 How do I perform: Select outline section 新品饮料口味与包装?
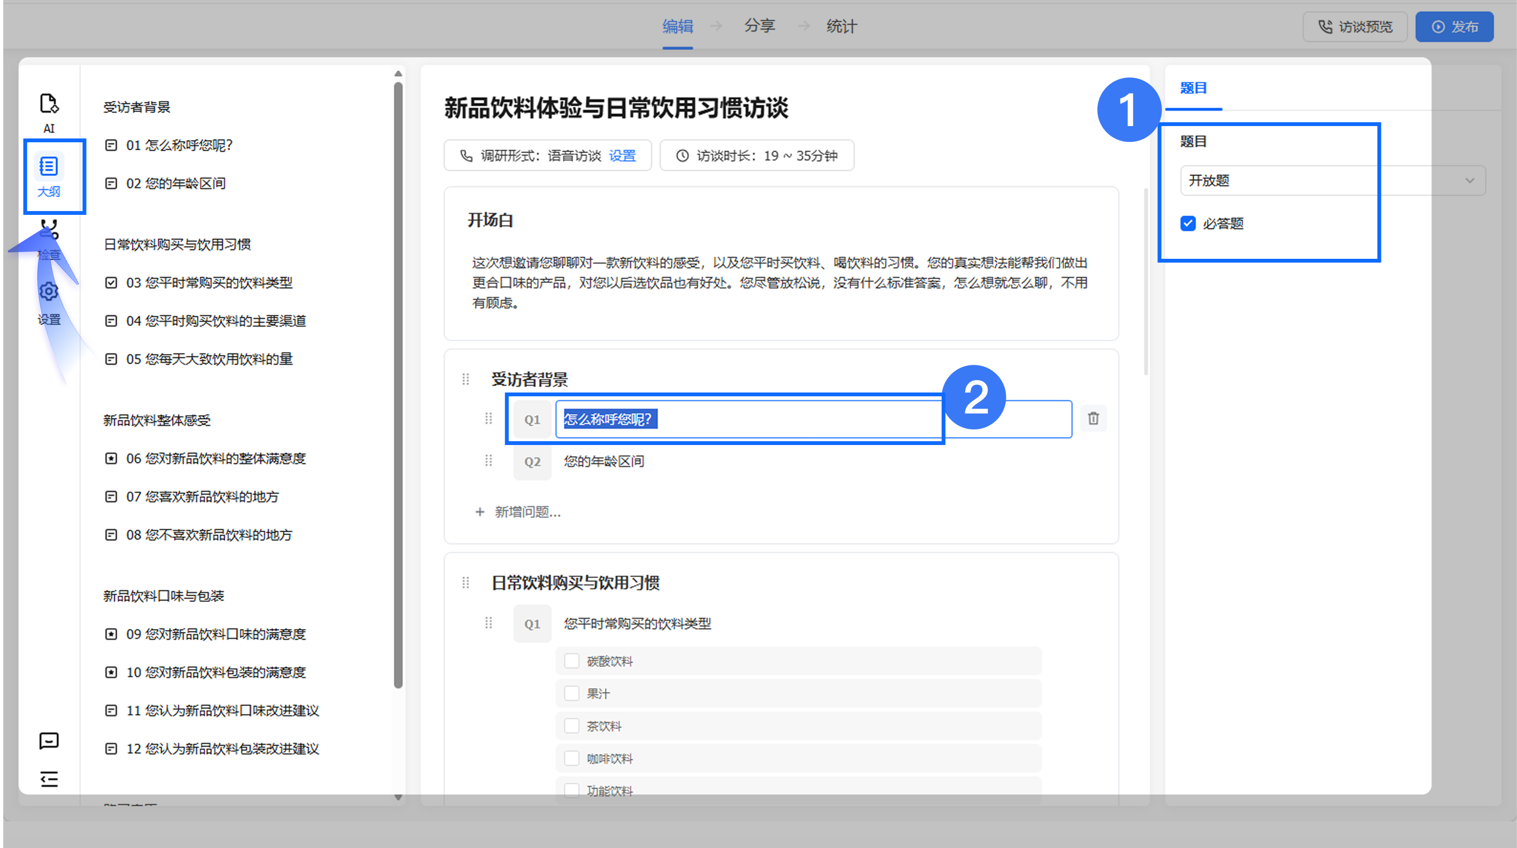164,596
